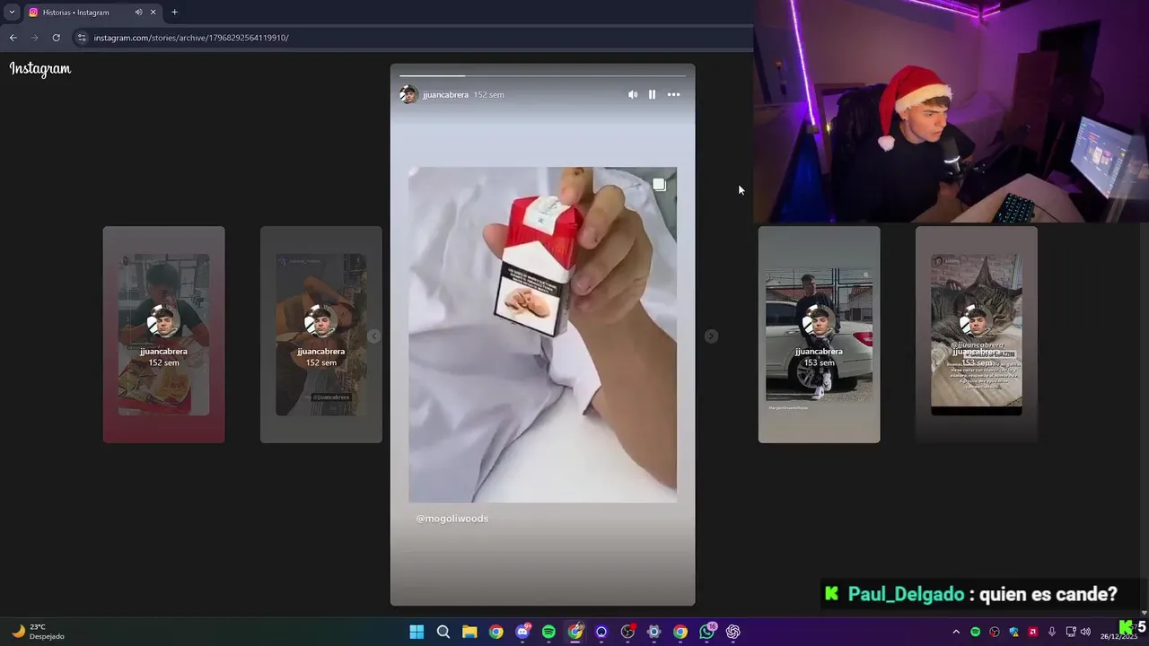Open the browser tab search dropdown
The width and height of the screenshot is (1149, 646).
tap(12, 12)
